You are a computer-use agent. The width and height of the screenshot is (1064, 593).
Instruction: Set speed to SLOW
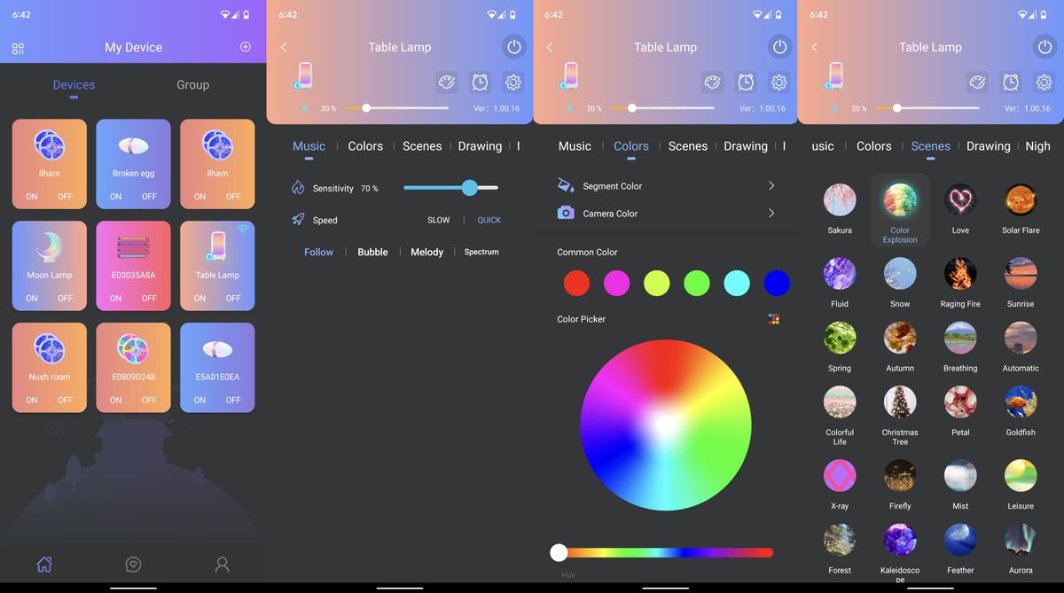[439, 220]
